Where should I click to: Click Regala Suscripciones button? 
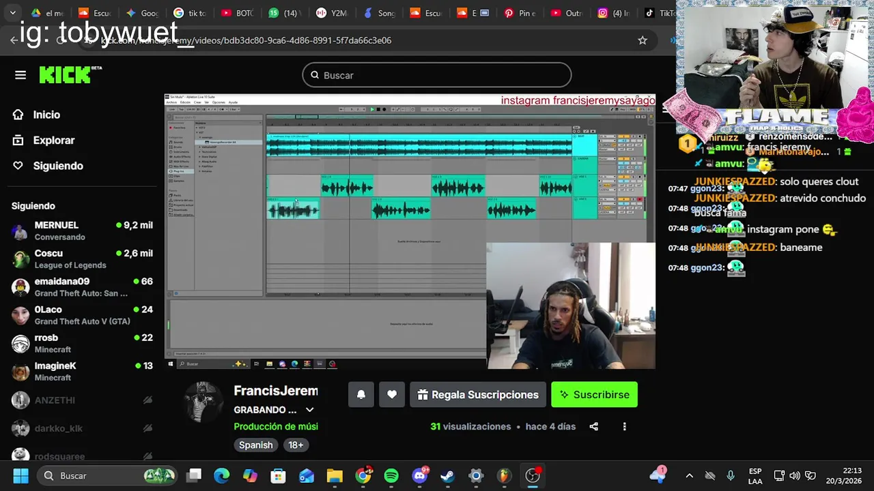[478, 395]
